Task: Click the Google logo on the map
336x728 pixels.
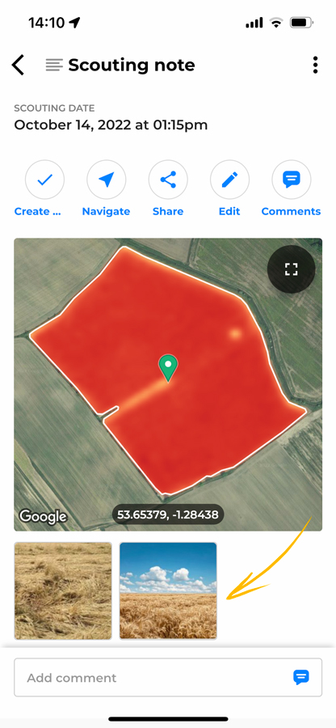Action: (x=43, y=516)
